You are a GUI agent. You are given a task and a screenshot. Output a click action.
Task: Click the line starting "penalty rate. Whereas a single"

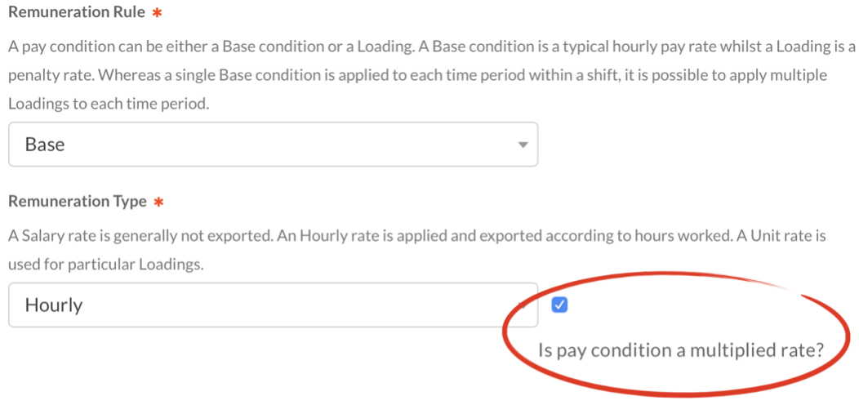coord(416,76)
